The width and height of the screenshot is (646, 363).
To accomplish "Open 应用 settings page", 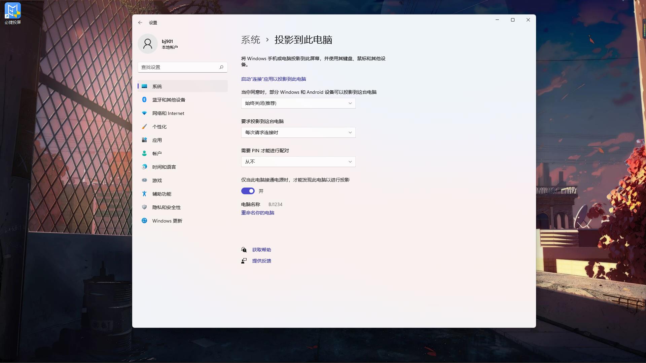I will click(183, 140).
